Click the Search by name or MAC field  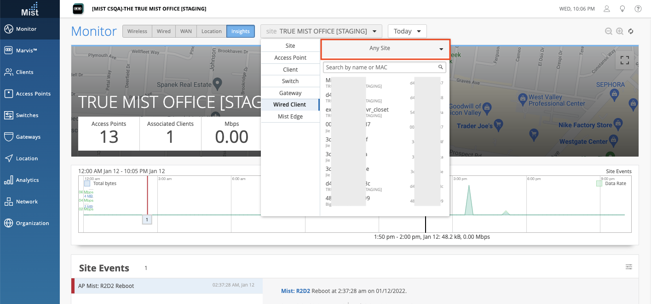pos(381,68)
